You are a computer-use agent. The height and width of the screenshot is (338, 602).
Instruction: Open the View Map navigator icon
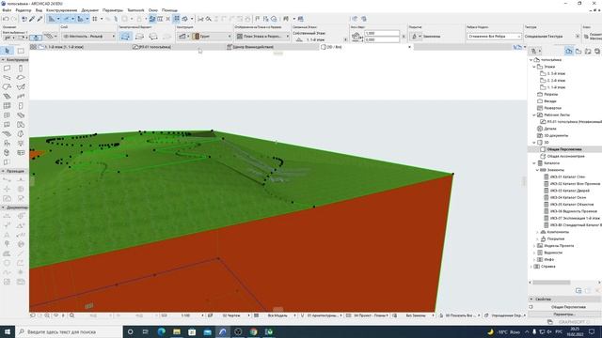point(578,51)
